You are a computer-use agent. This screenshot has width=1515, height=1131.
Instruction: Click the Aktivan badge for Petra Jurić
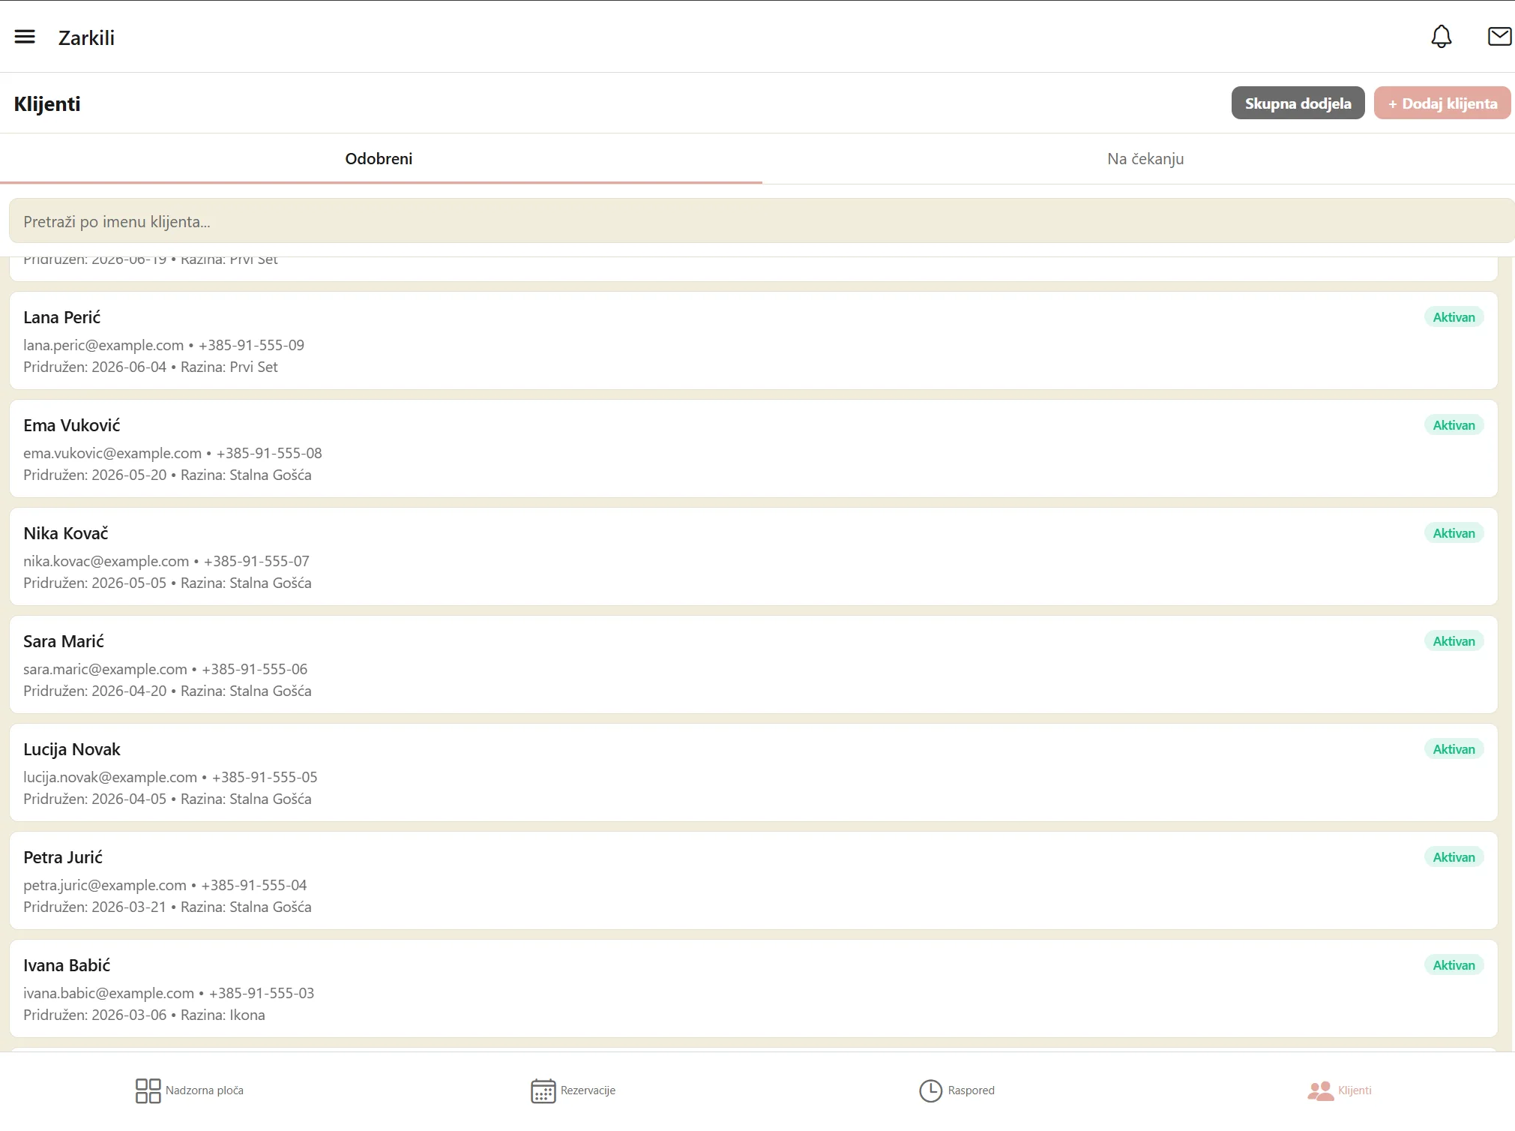(1454, 857)
